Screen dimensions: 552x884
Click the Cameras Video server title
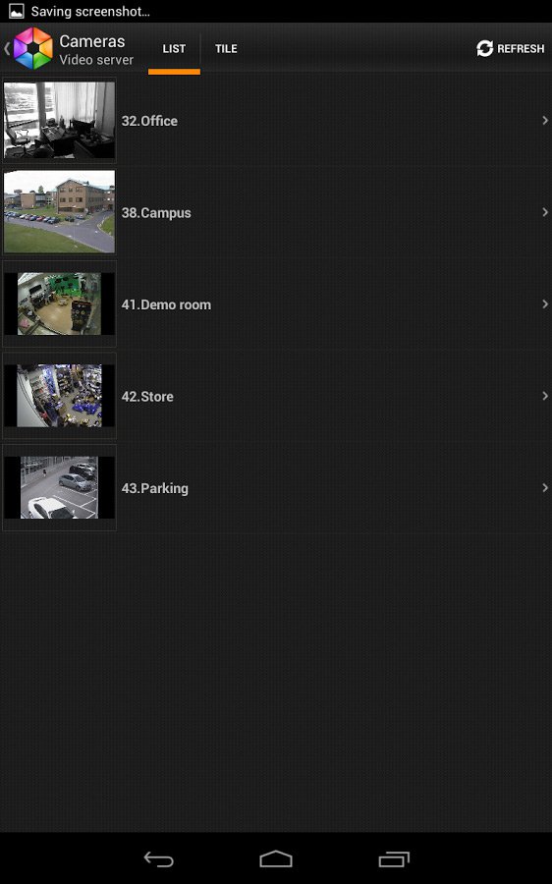pos(96,50)
